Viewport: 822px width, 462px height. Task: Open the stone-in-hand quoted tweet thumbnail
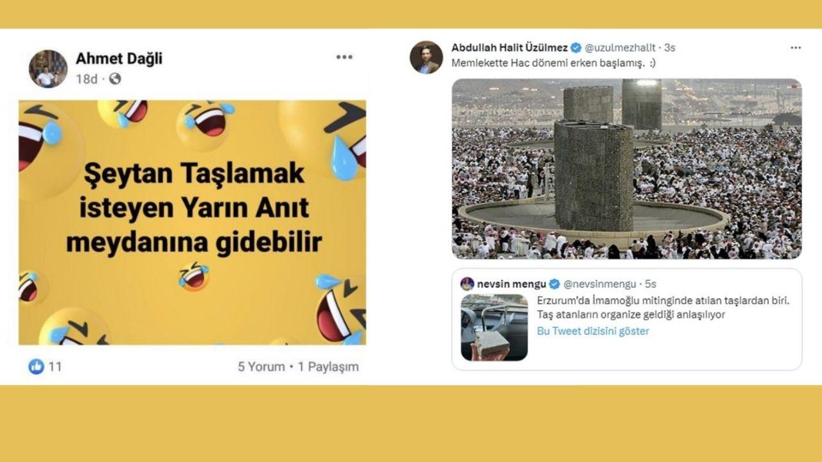tap(494, 327)
